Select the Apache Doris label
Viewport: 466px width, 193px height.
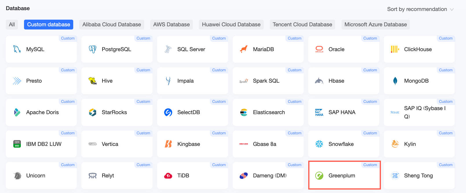tap(43, 112)
